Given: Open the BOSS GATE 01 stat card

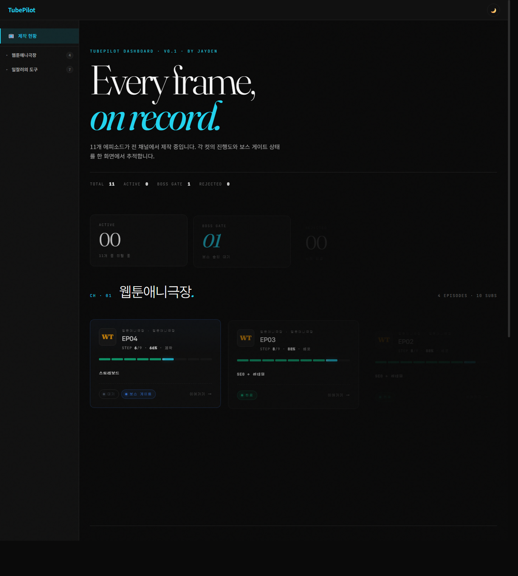Looking at the screenshot, I should click(242, 242).
